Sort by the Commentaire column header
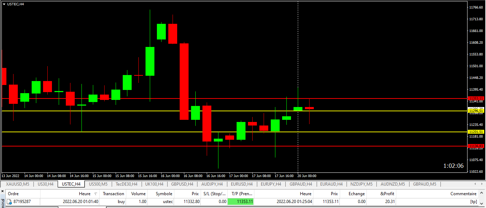The image size is (486, 208). 437,194
